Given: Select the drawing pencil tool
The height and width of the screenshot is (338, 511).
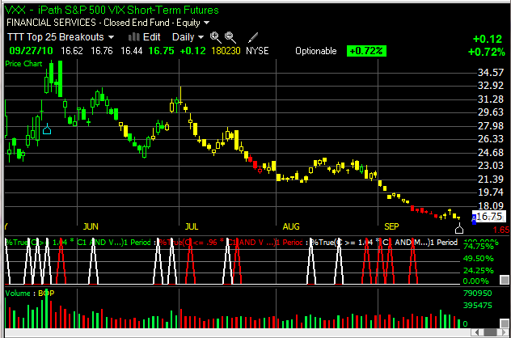Looking at the screenshot, I should 253,37.
